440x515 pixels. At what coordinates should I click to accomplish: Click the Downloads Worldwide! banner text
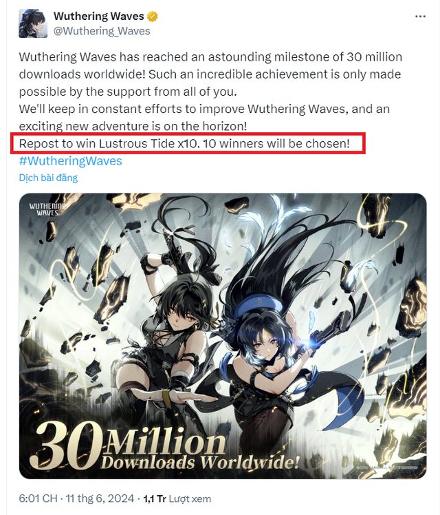(199, 463)
